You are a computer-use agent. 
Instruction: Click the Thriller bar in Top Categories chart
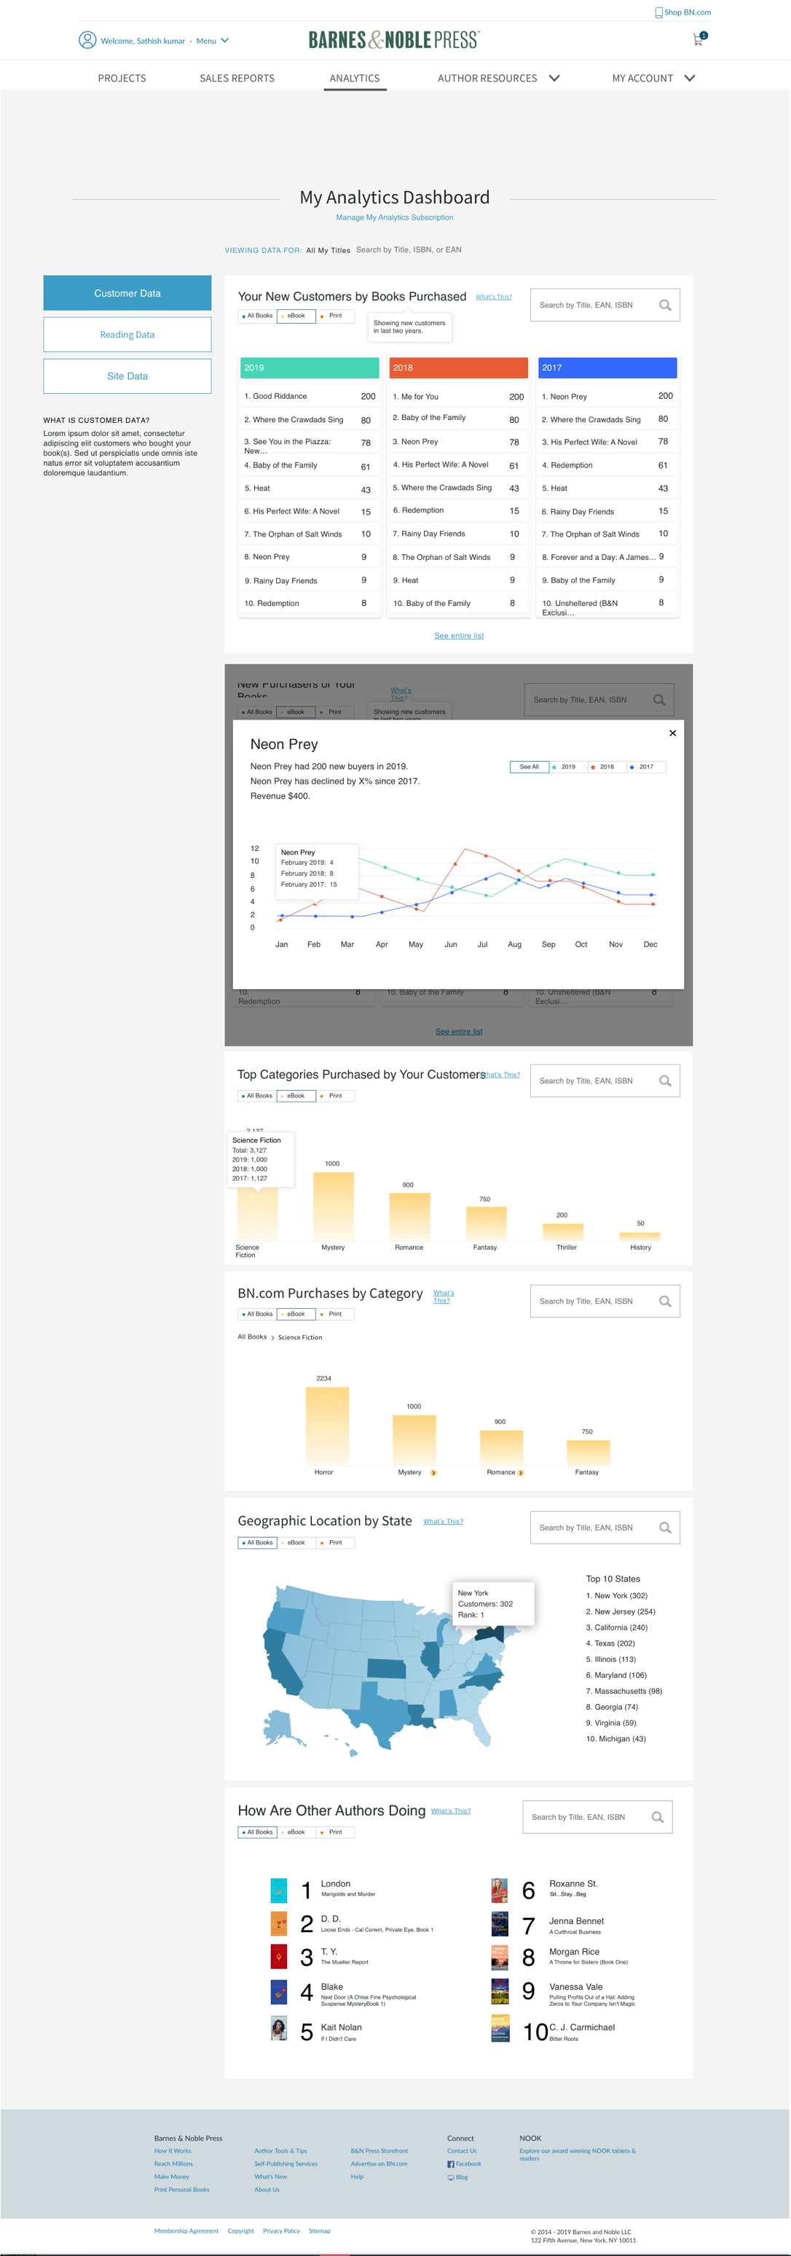pyautogui.click(x=562, y=1232)
